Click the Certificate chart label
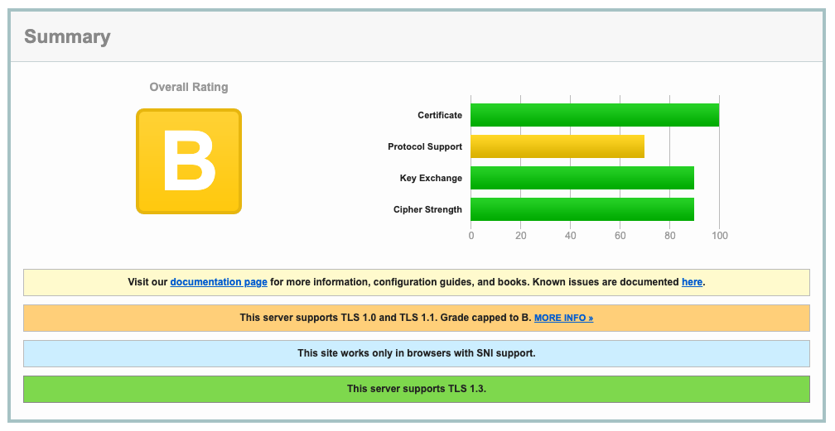 440,115
